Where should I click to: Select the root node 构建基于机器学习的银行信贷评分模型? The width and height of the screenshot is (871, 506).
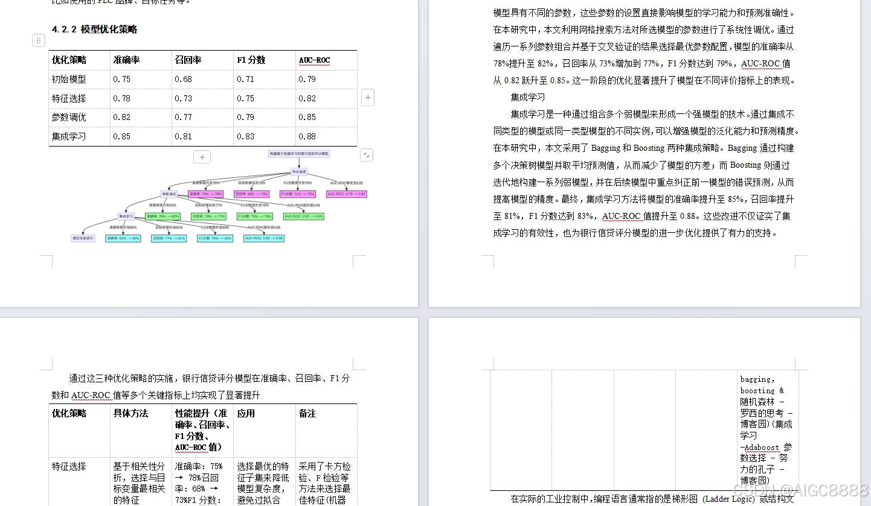coord(300,153)
